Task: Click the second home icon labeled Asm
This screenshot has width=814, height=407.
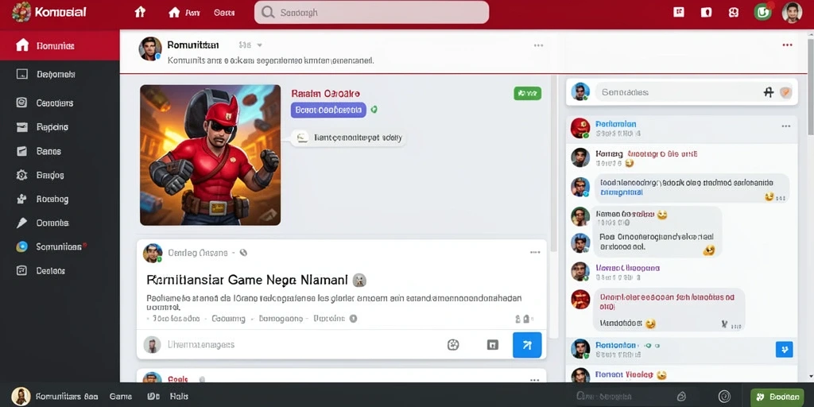Action: (174, 12)
